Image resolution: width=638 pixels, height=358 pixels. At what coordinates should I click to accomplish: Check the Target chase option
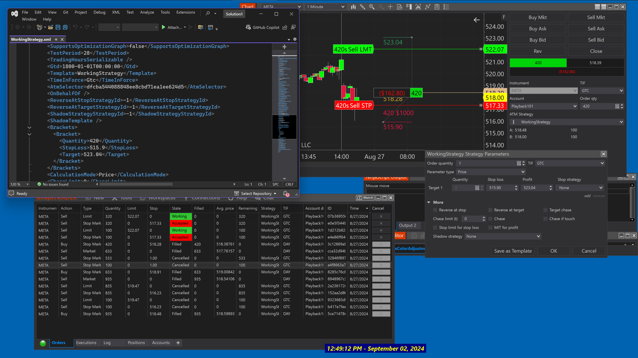click(545, 210)
